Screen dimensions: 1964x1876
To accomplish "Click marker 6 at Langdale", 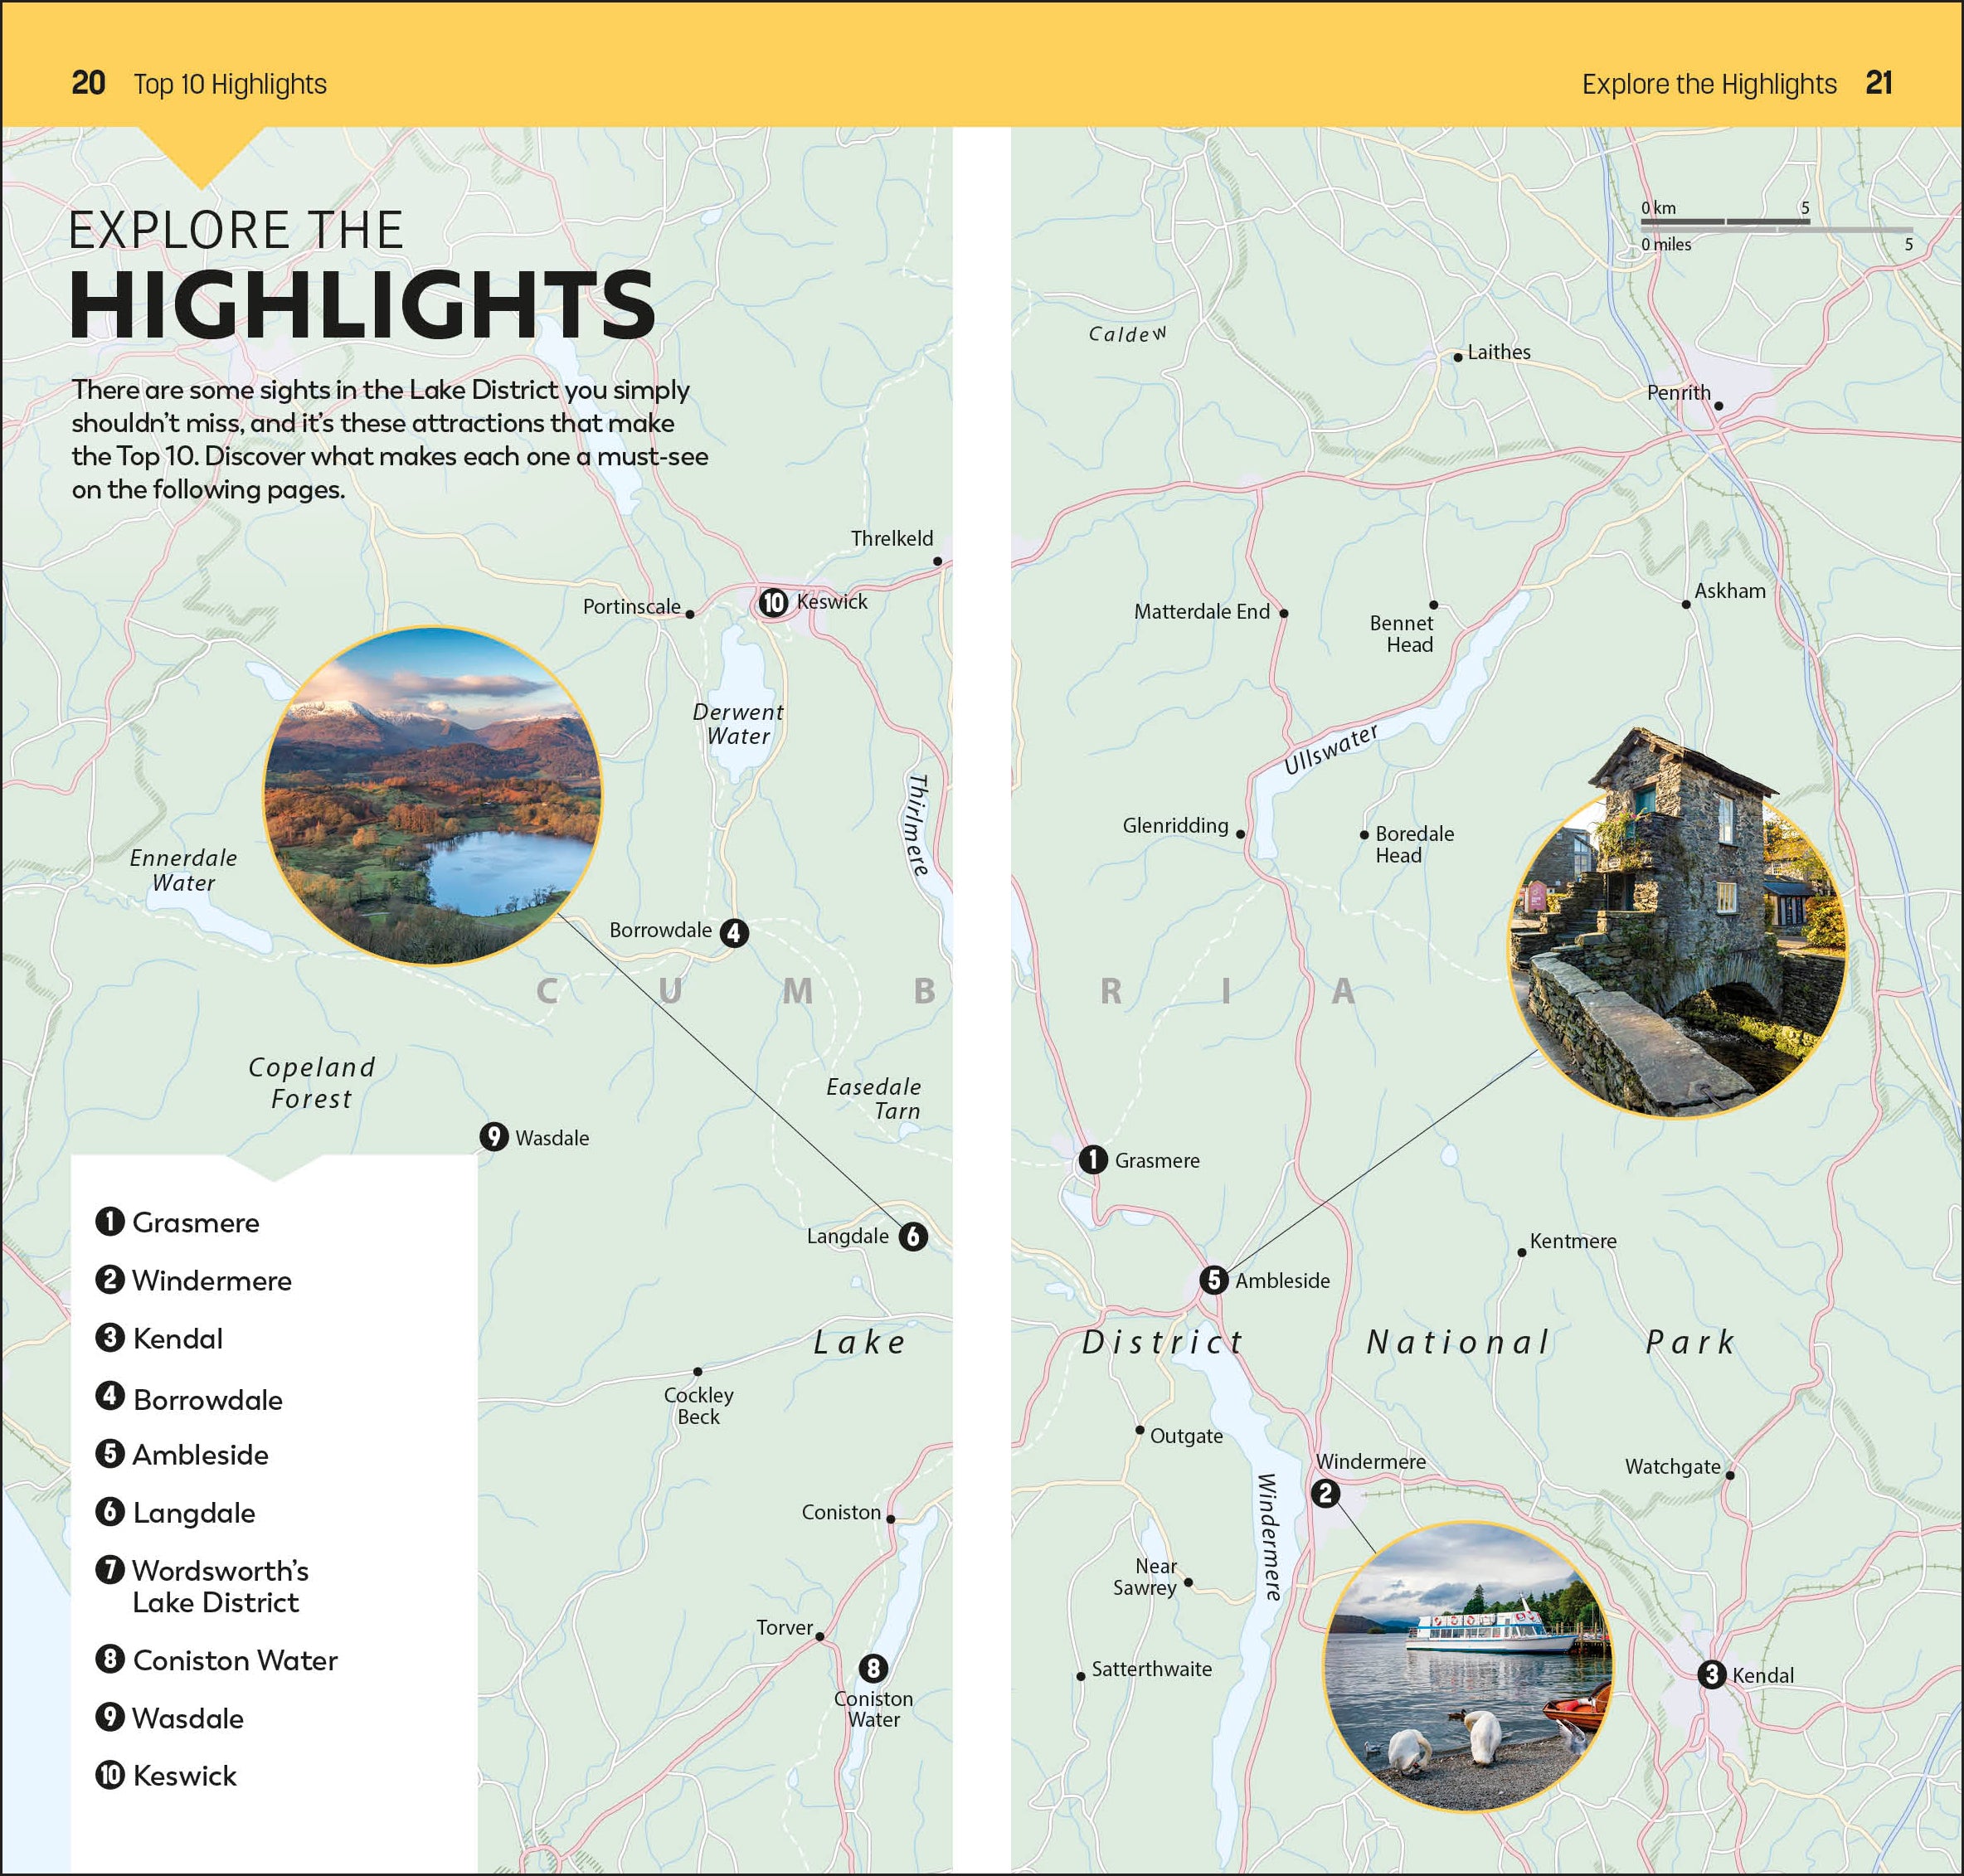I will 913,1237.
